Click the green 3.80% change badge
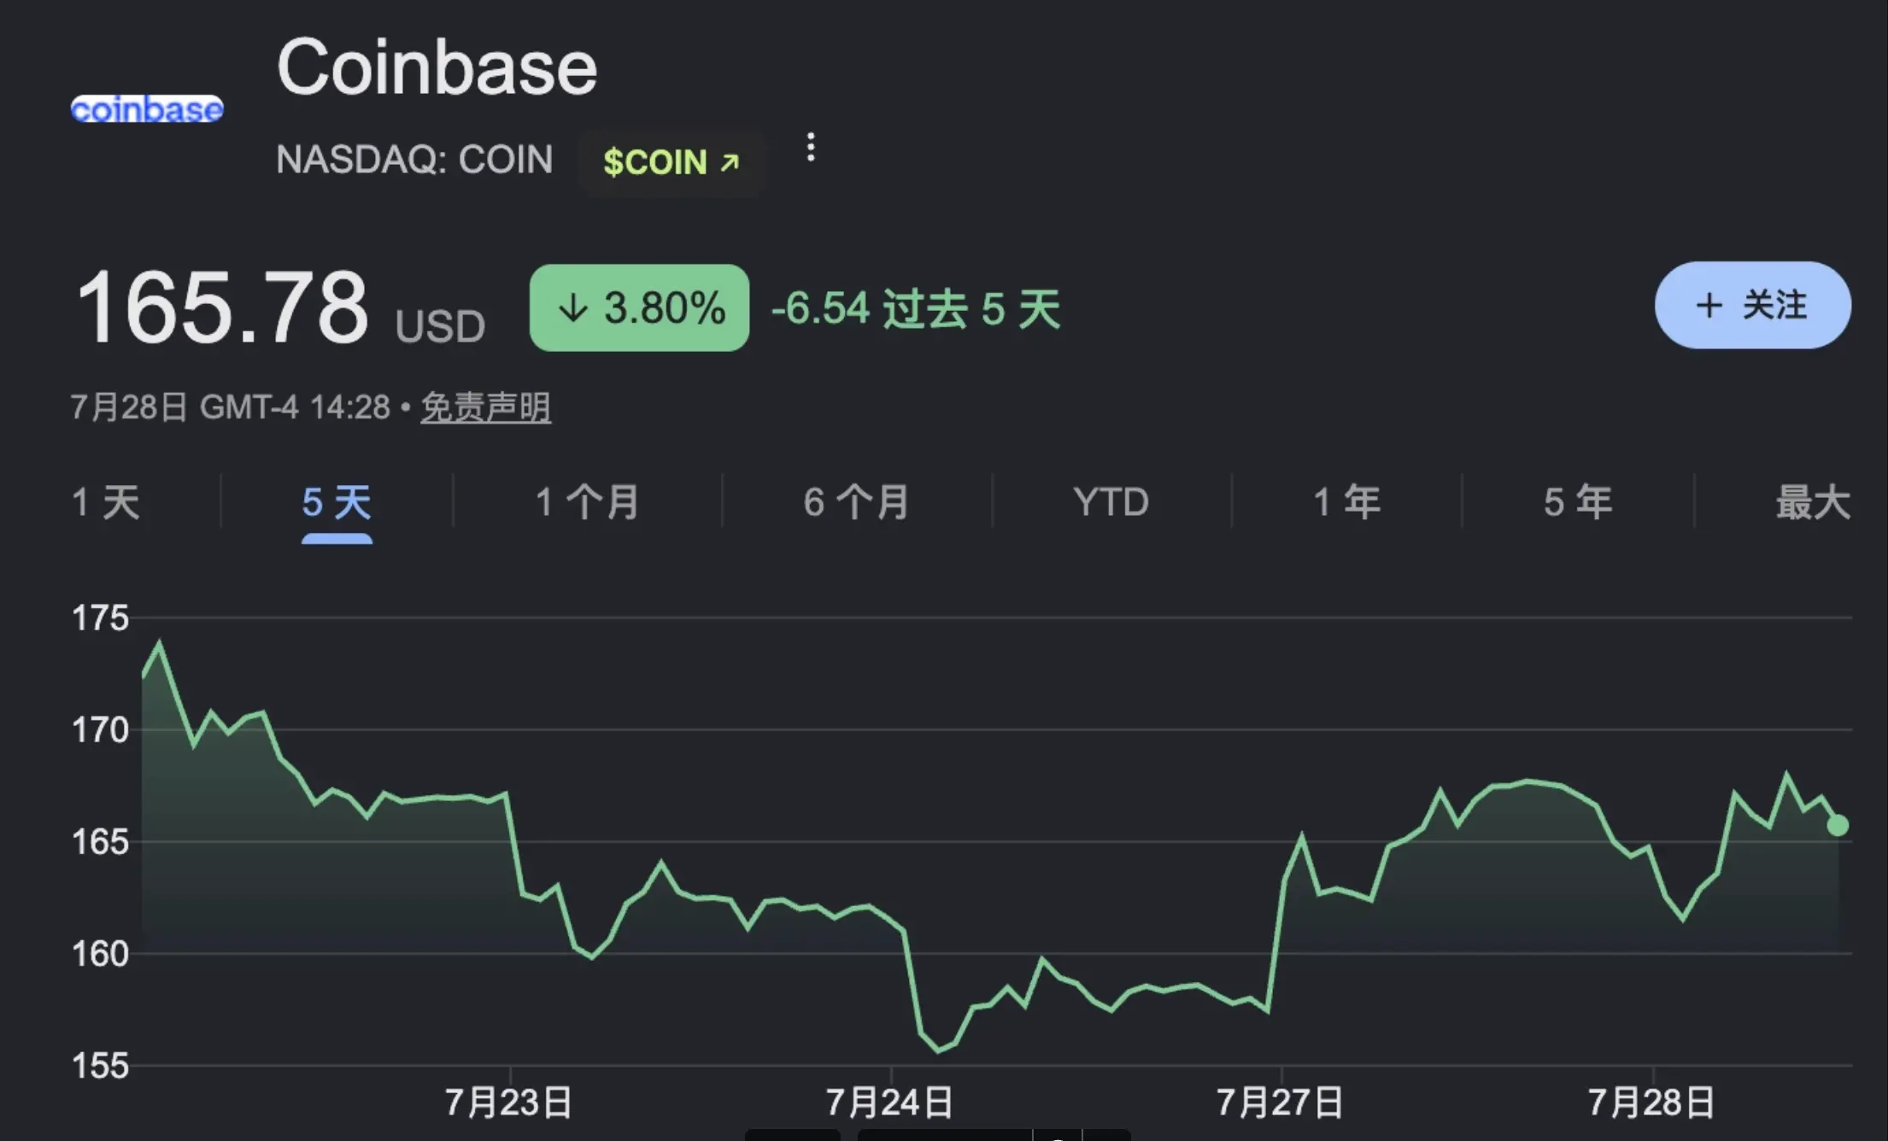 coord(639,307)
